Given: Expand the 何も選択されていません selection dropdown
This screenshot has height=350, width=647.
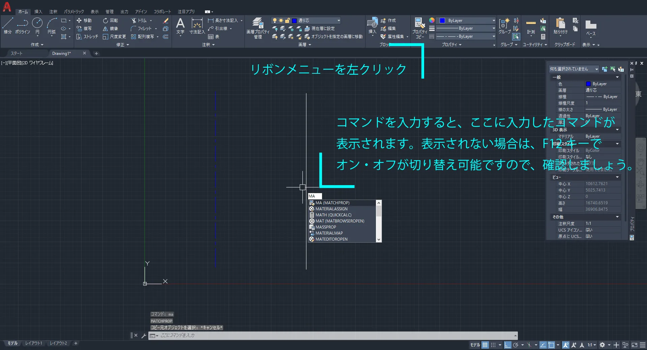Looking at the screenshot, I should (x=596, y=69).
